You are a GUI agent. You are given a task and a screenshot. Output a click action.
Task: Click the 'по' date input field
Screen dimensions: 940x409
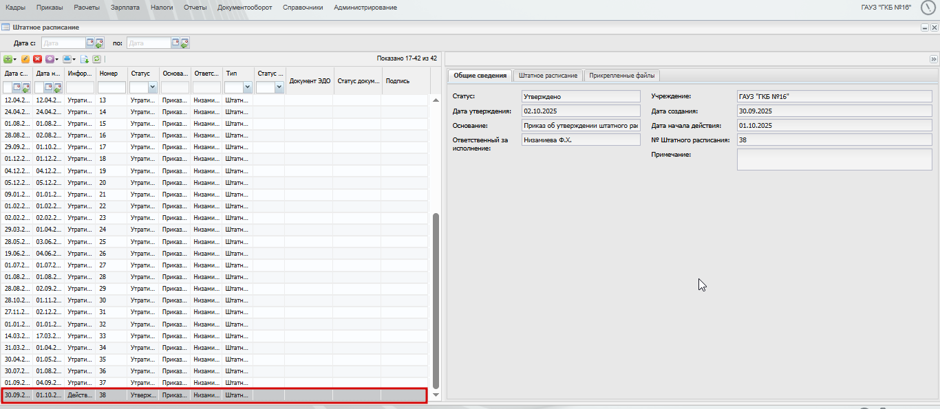(149, 43)
